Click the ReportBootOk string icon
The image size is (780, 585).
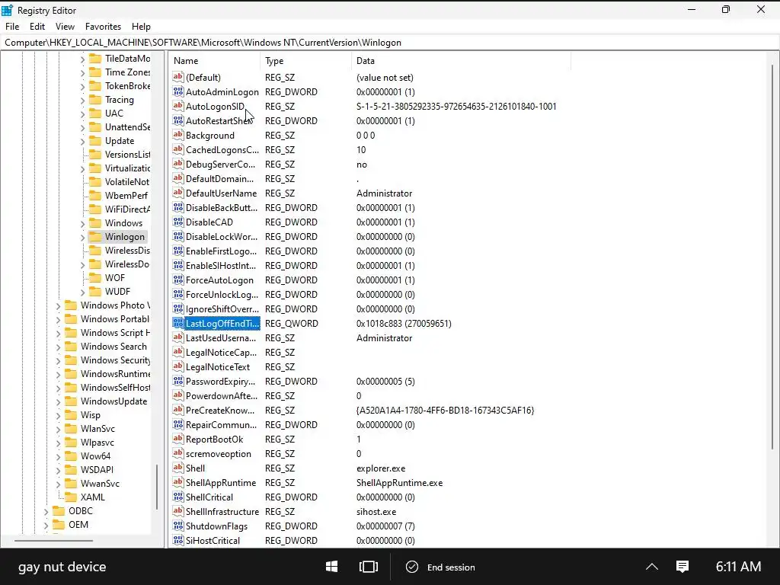tap(178, 439)
